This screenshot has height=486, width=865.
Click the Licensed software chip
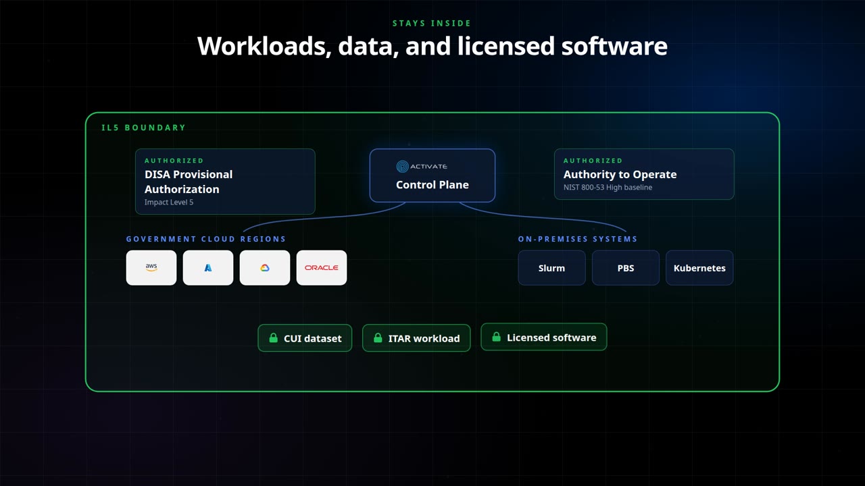pyautogui.click(x=544, y=337)
